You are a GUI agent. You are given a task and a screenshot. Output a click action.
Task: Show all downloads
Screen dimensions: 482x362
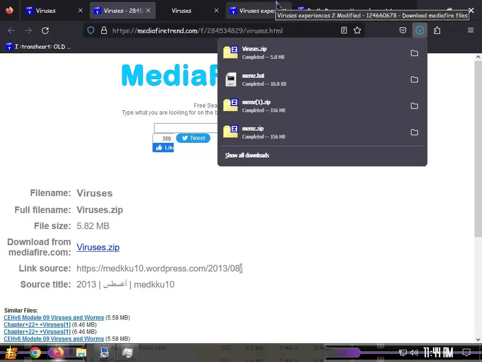[247, 155]
